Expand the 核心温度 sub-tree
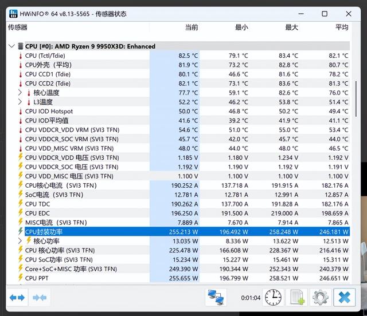367x316 pixels. 20,93
